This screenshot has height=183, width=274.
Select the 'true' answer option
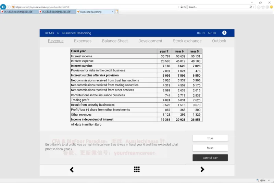(x=210, y=138)
